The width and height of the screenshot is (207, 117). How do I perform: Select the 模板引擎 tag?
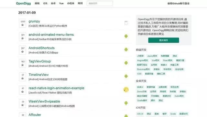(180, 60)
